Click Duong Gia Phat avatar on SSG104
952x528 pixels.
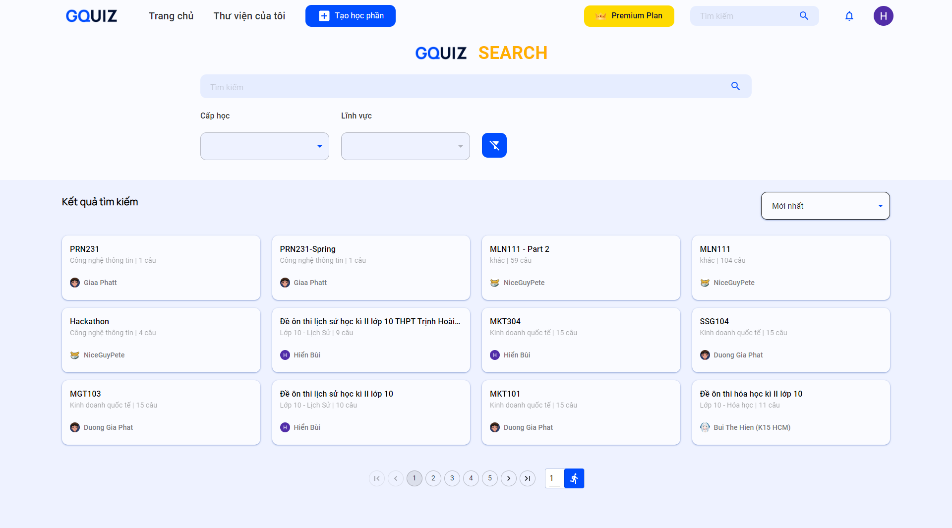(705, 355)
